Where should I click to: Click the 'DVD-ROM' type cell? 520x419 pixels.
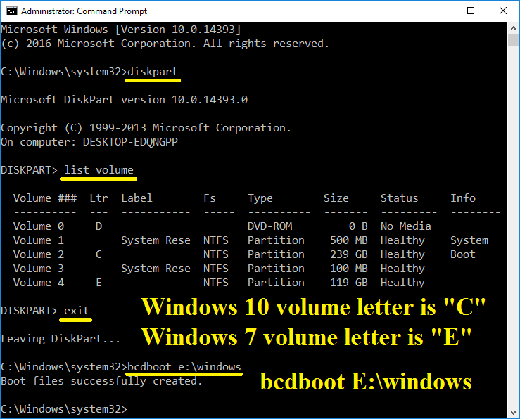pos(270,226)
